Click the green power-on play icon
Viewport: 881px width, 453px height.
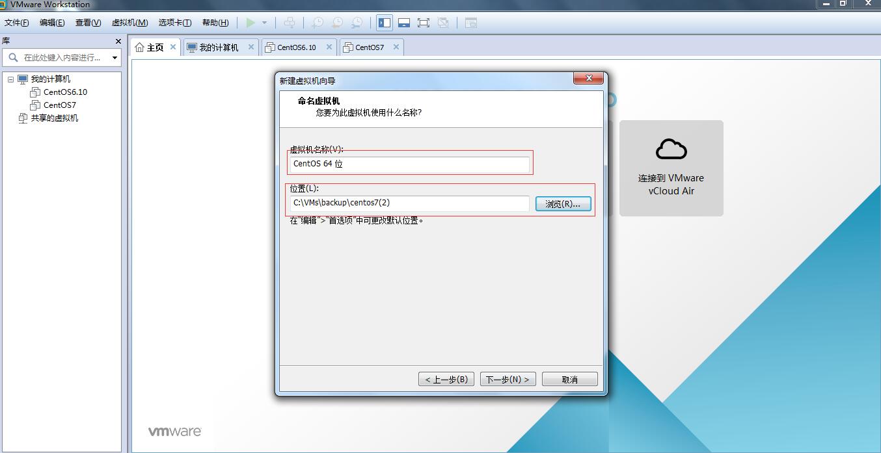click(x=251, y=23)
